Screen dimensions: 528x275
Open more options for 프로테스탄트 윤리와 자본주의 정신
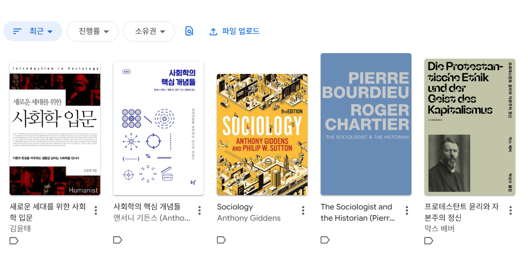coord(510,210)
